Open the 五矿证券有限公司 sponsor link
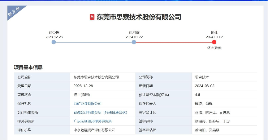268x140 pixels. click(88, 104)
